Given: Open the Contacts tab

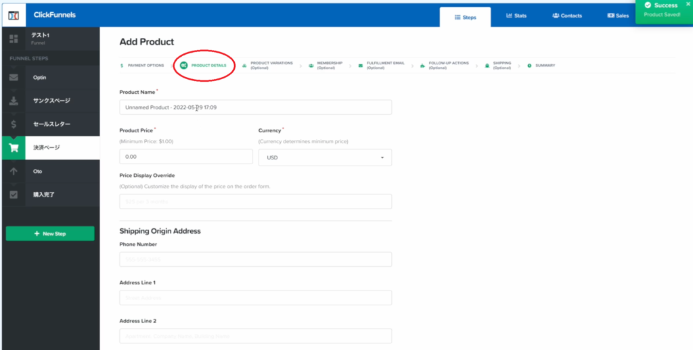Looking at the screenshot, I should click(567, 16).
